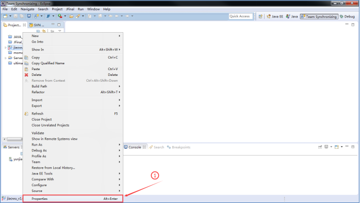This screenshot has height=203, width=360.
Task: Maximize the editor area
Action: [x=353, y=25]
